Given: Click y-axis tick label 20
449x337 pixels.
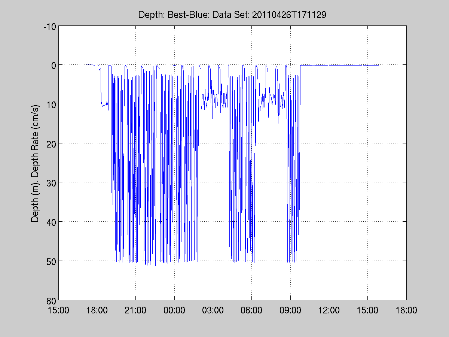Looking at the screenshot, I should [51, 144].
